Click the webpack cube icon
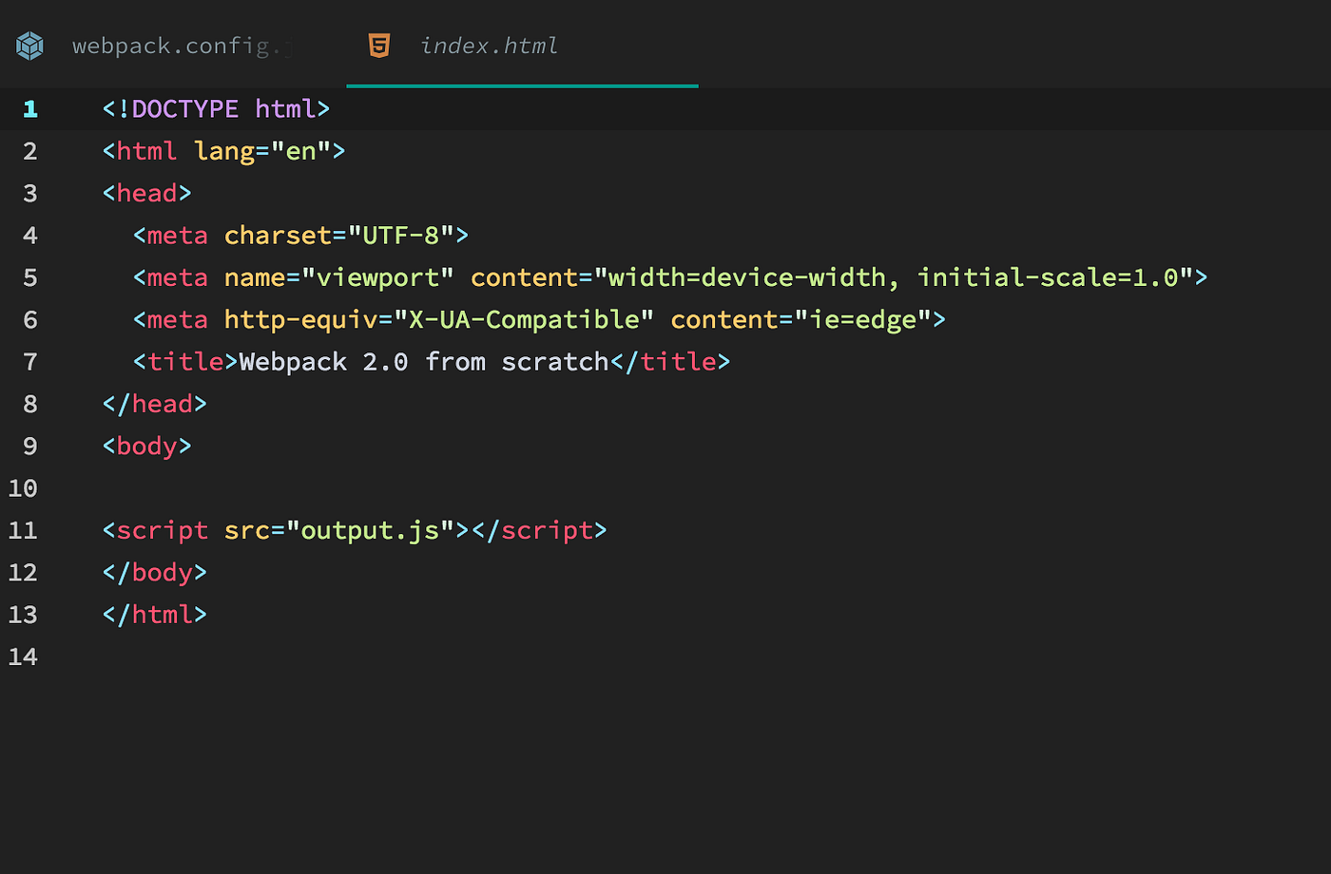This screenshot has width=1331, height=874. 29,45
